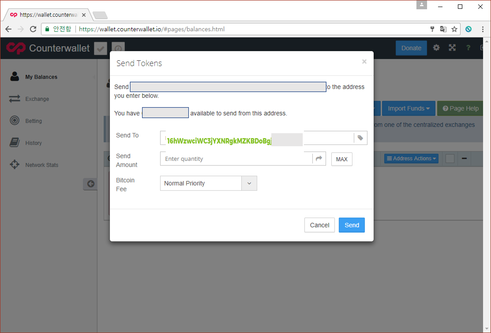Click the Page Help button

(x=460, y=108)
